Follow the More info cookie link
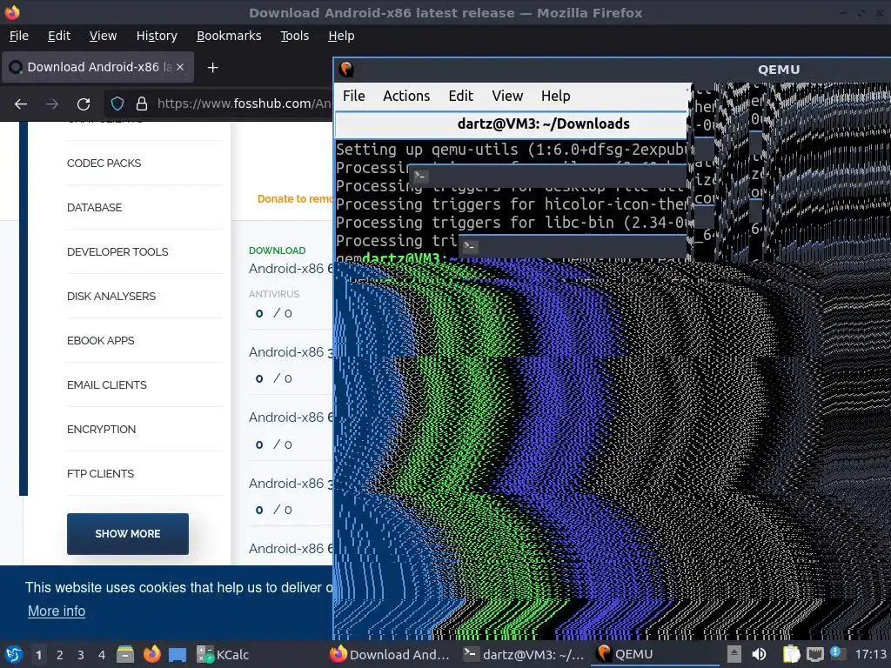 point(57,611)
